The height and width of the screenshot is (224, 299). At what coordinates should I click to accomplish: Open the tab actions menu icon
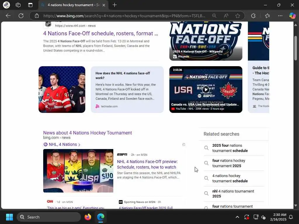coord(30,5)
